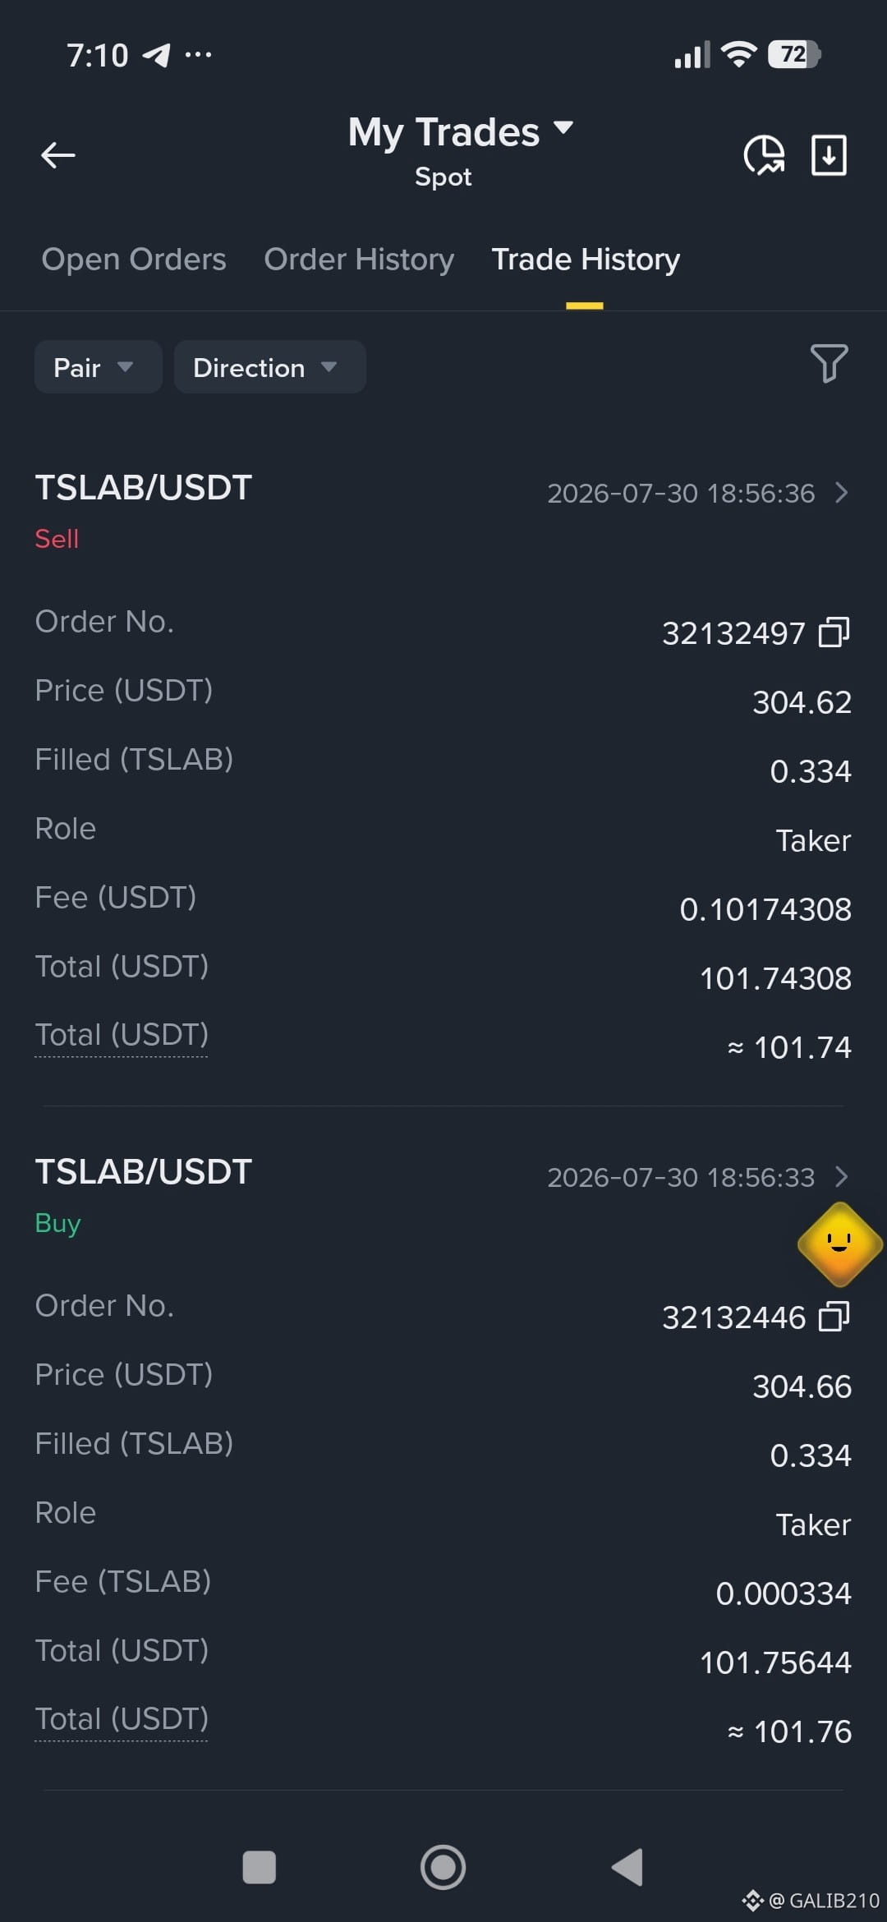Image resolution: width=887 pixels, height=1922 pixels.
Task: Tap the Android back triangle button
Action: pyautogui.click(x=627, y=1867)
